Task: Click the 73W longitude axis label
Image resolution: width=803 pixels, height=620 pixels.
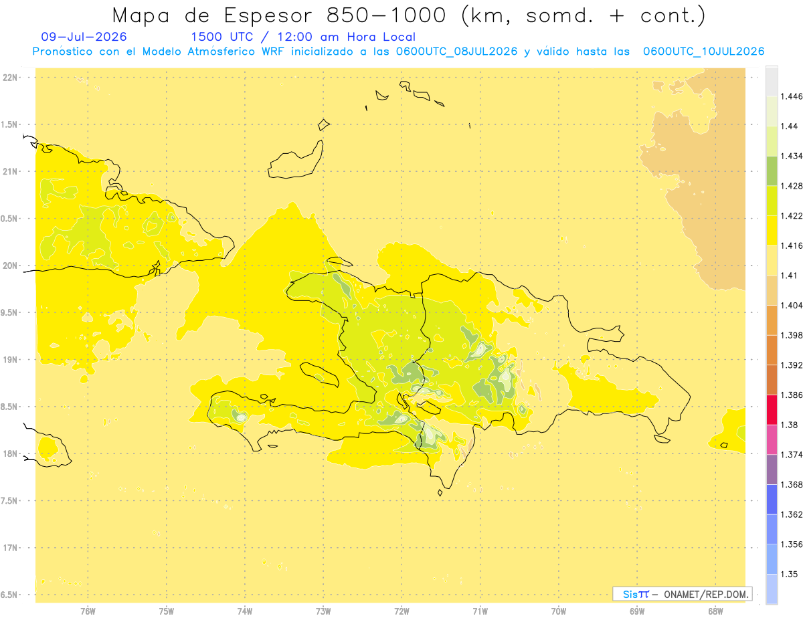Action: coord(323,611)
